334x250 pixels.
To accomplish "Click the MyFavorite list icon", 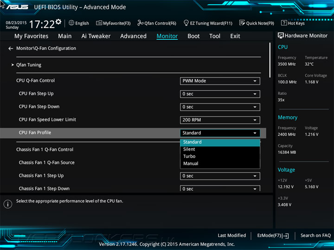I will click(x=99, y=23).
